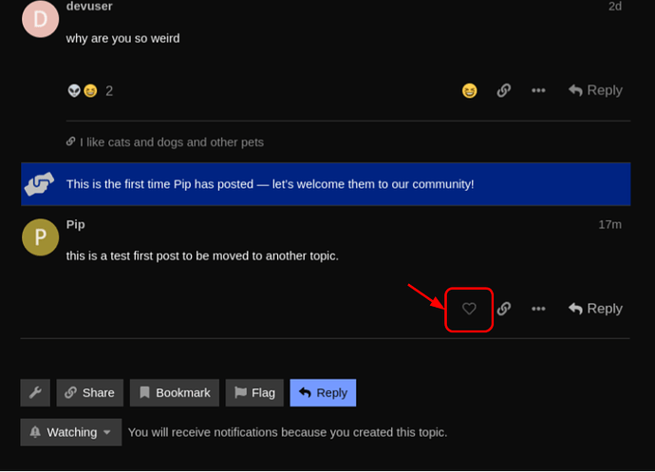Screen dimensions: 655x472
Task: Show more actions for devuser's post
Action: (x=538, y=90)
